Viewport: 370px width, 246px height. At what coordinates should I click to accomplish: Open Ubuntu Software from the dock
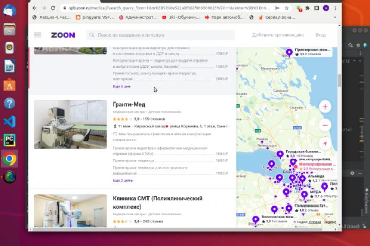click(9, 85)
